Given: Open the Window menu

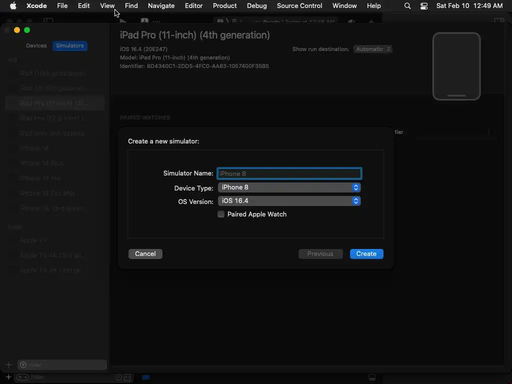Looking at the screenshot, I should [344, 5].
